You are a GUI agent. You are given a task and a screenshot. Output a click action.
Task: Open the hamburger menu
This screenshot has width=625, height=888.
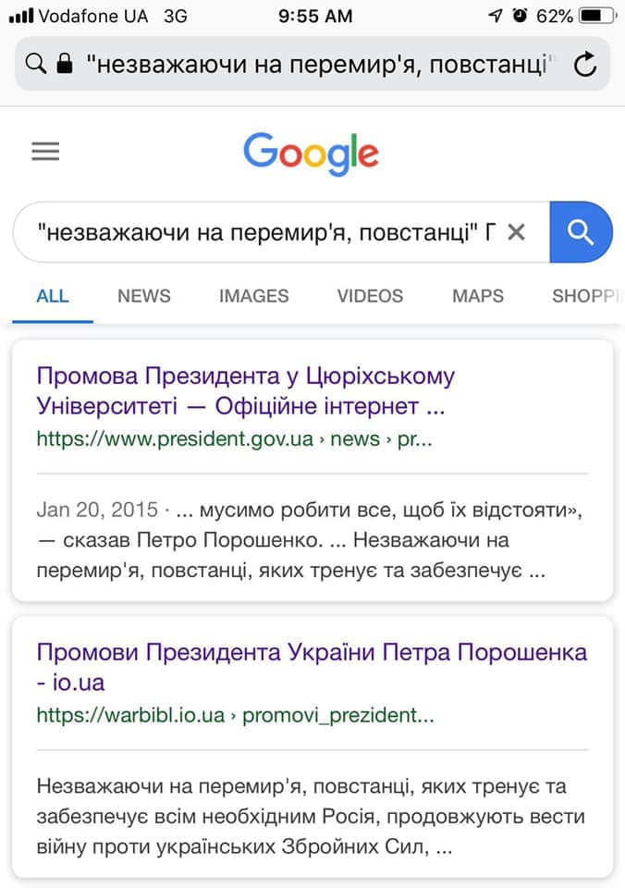45,152
